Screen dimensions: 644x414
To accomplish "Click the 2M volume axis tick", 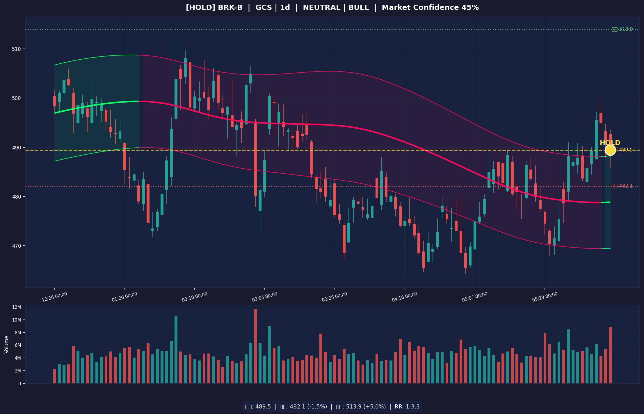I will coord(18,371).
